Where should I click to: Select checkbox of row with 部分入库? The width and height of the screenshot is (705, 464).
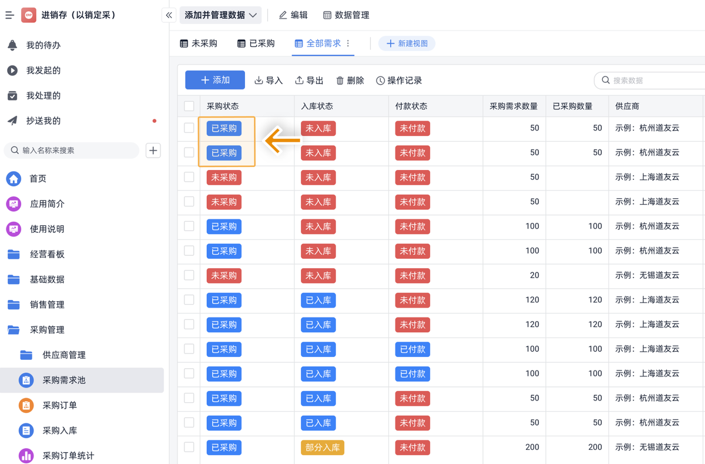(x=189, y=447)
